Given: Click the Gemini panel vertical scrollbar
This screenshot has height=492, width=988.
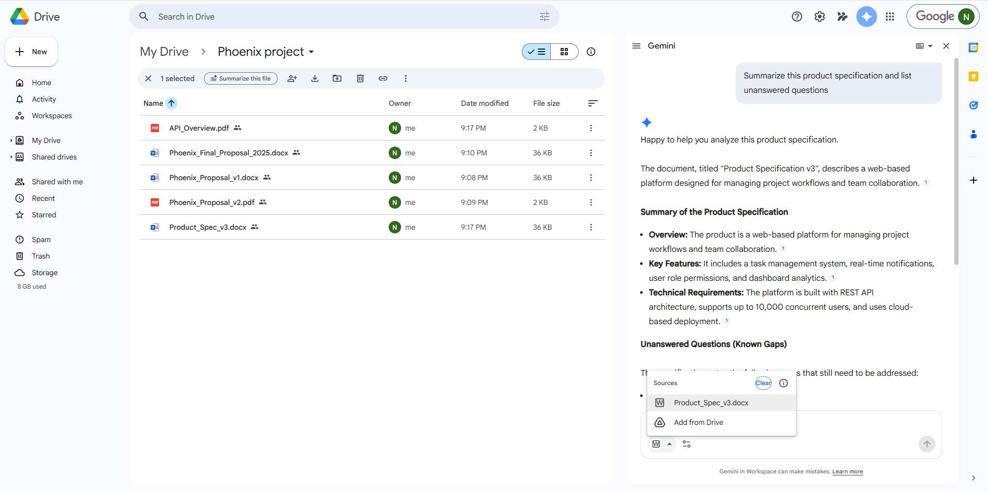Looking at the screenshot, I should click(956, 161).
